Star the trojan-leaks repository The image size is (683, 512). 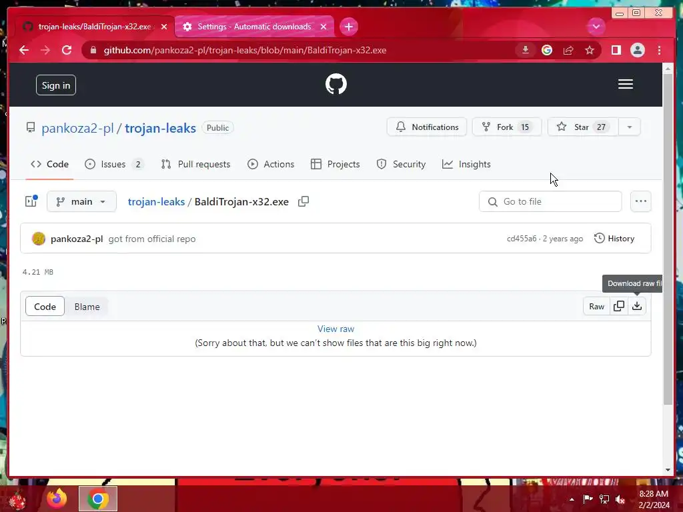(x=583, y=127)
